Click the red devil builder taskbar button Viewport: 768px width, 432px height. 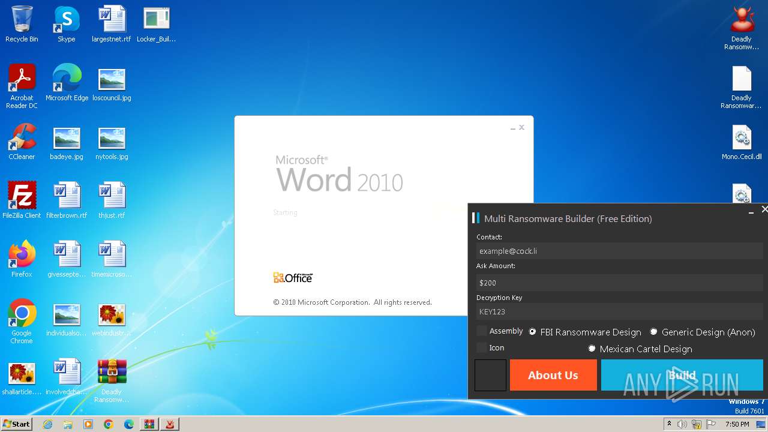tap(170, 424)
